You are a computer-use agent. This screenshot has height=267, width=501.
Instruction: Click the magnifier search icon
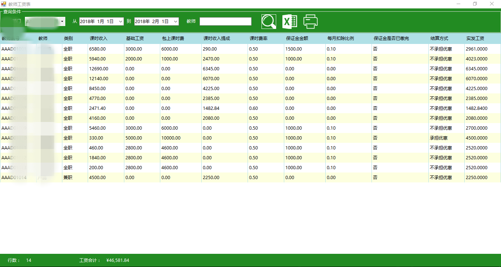coord(269,22)
